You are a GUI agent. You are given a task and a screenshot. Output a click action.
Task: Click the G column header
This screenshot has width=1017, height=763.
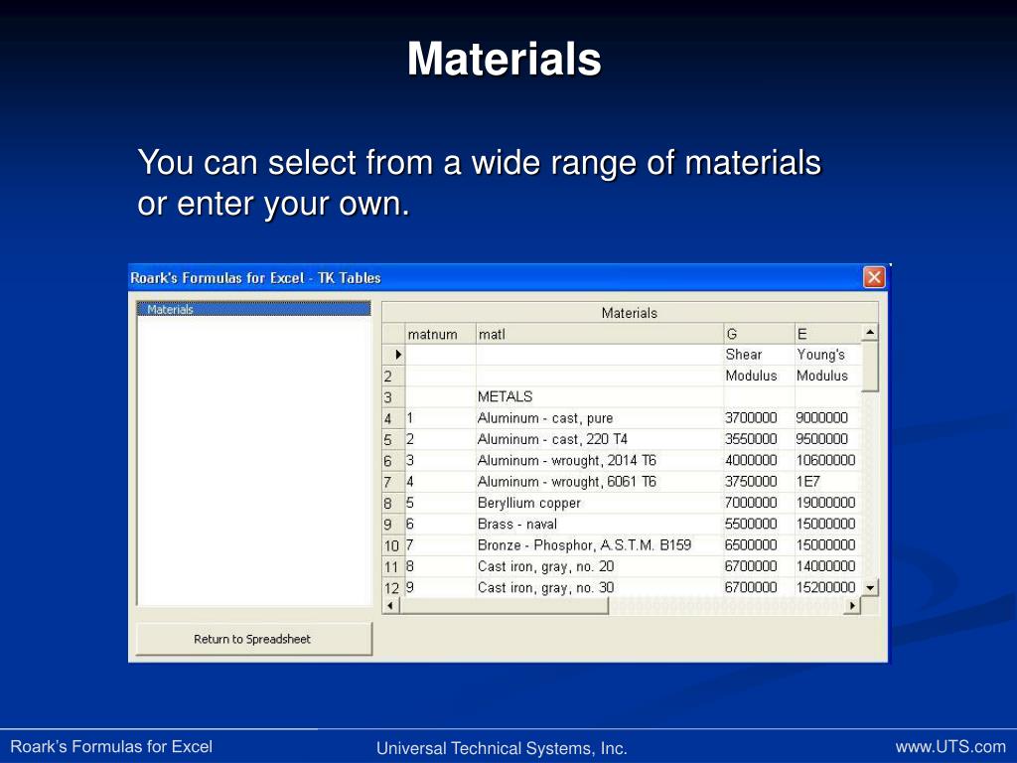tap(759, 334)
